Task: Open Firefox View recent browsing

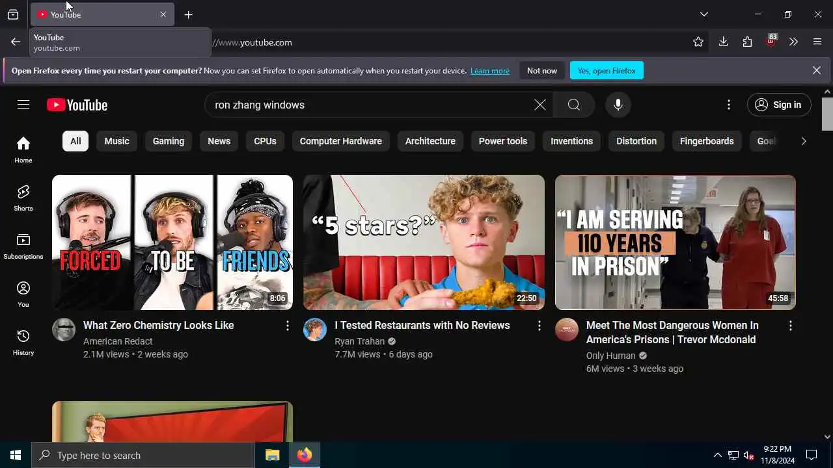Action: pyautogui.click(x=13, y=14)
